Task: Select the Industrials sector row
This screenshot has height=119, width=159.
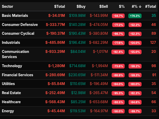Action: tap(11, 43)
